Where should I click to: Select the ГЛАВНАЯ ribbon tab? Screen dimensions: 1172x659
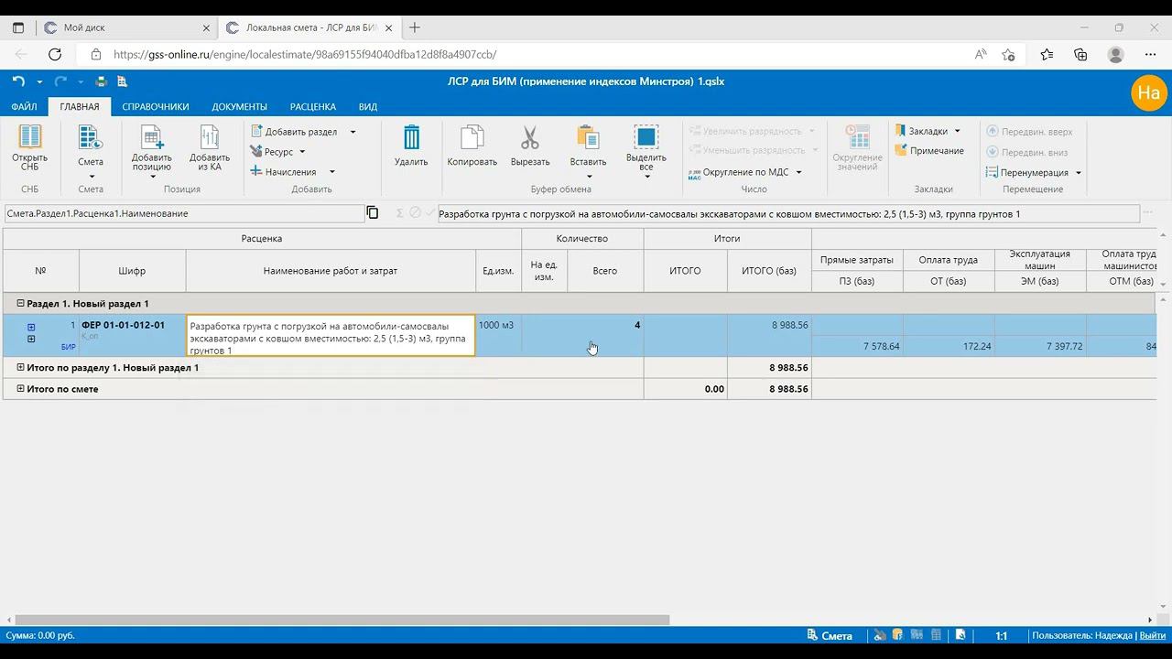[x=80, y=107]
